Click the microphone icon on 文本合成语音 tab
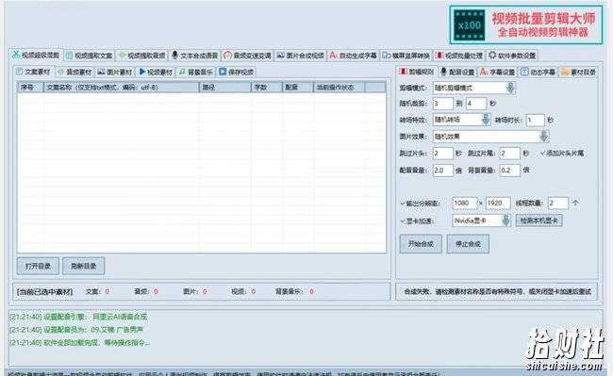The width and height of the screenshot is (613, 376). [x=174, y=55]
